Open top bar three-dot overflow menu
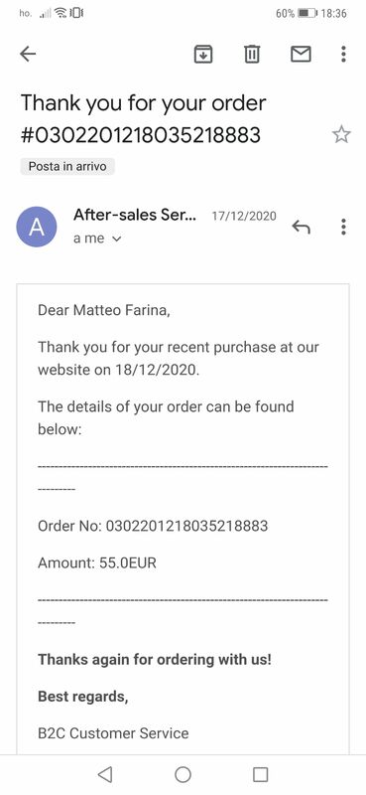This screenshot has width=366, height=795. 343,54
